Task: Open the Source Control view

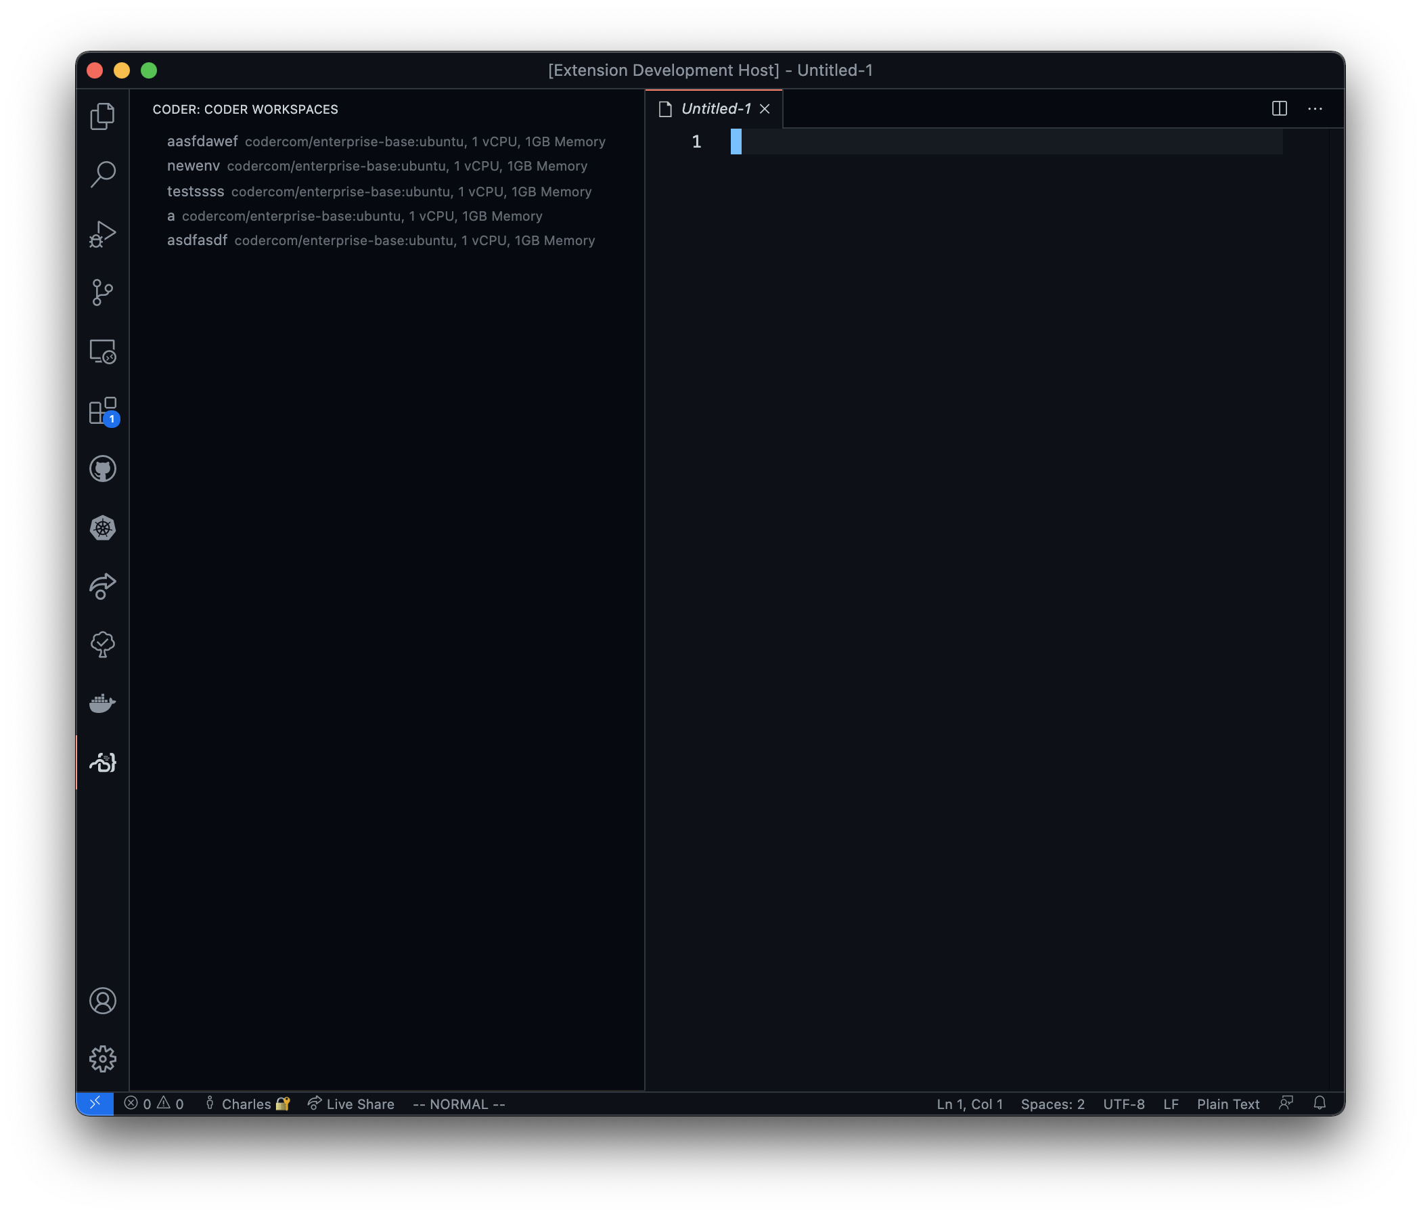Action: tap(102, 292)
